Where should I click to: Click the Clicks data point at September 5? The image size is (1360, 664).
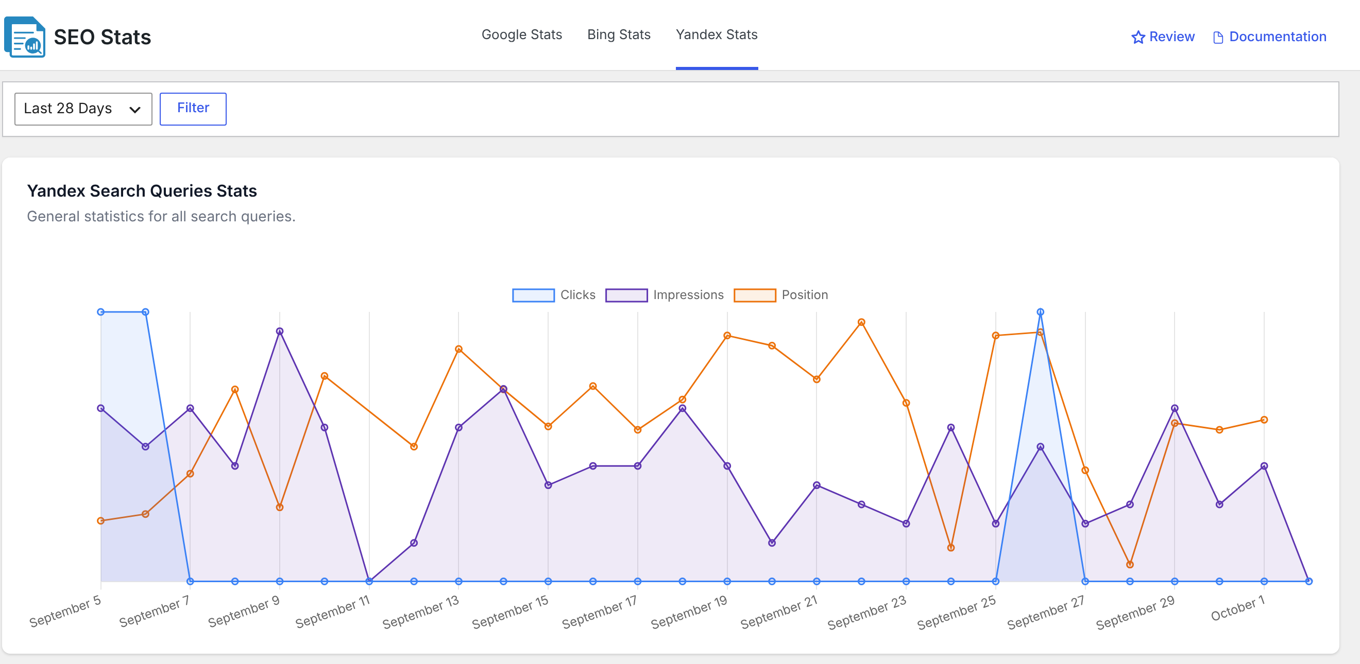click(x=100, y=312)
